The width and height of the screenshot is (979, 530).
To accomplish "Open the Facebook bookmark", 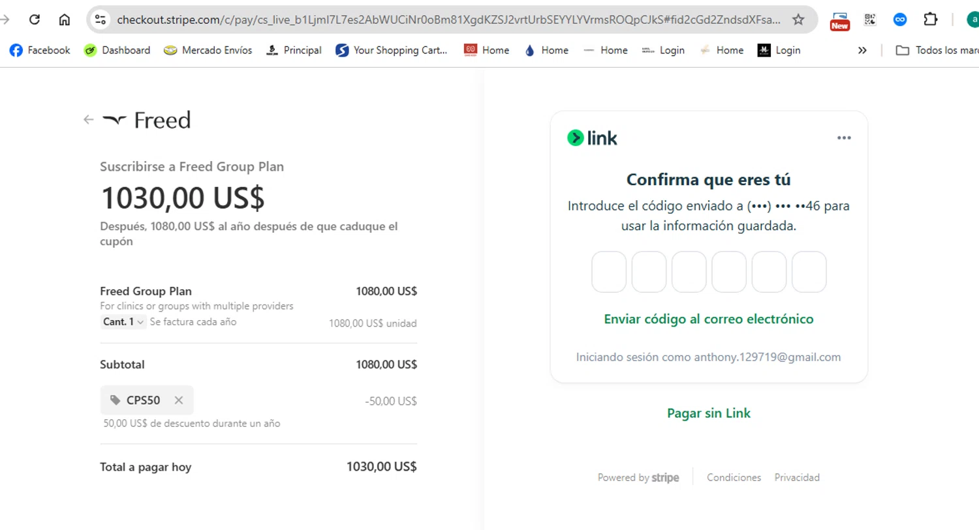I will point(40,50).
